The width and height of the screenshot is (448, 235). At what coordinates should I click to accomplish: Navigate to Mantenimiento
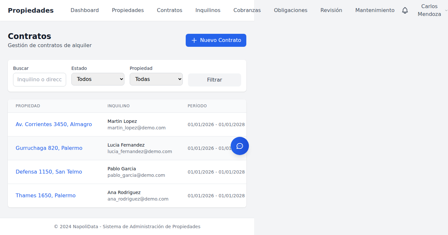click(x=374, y=10)
